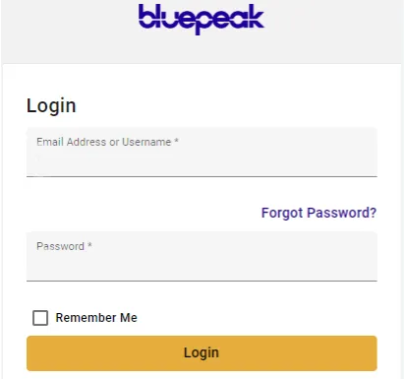Click the empty area inside password box
Viewport: 405px width, 379px height.
click(202, 267)
